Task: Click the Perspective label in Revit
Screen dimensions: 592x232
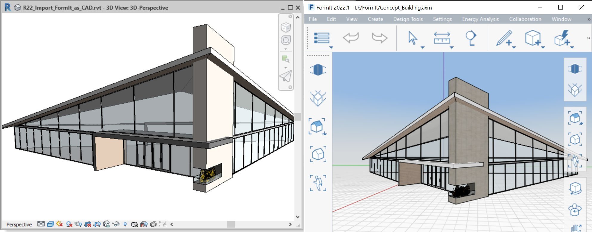Action: 19,225
